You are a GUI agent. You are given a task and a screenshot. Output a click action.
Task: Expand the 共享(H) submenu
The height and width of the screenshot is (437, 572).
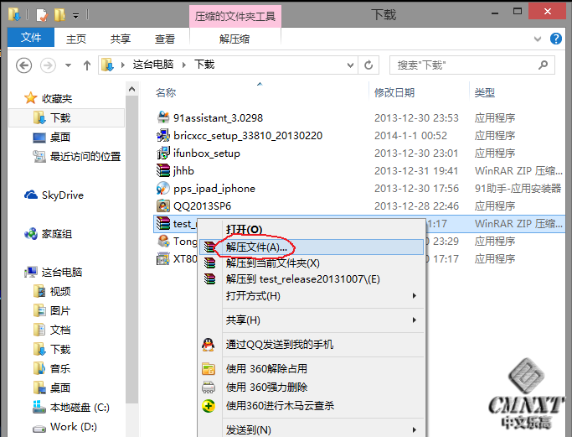(414, 320)
